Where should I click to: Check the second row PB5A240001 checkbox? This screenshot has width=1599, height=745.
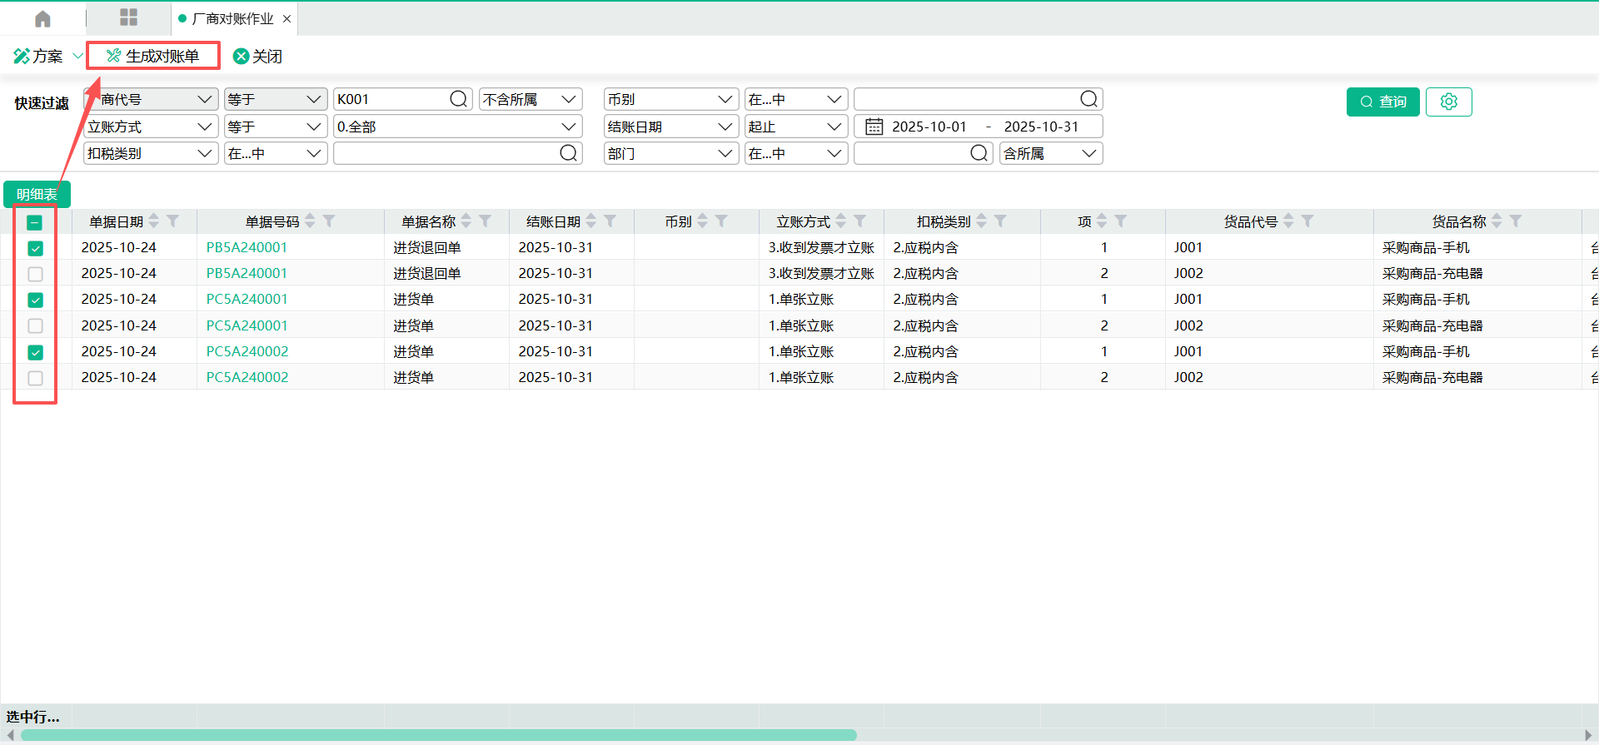35,274
